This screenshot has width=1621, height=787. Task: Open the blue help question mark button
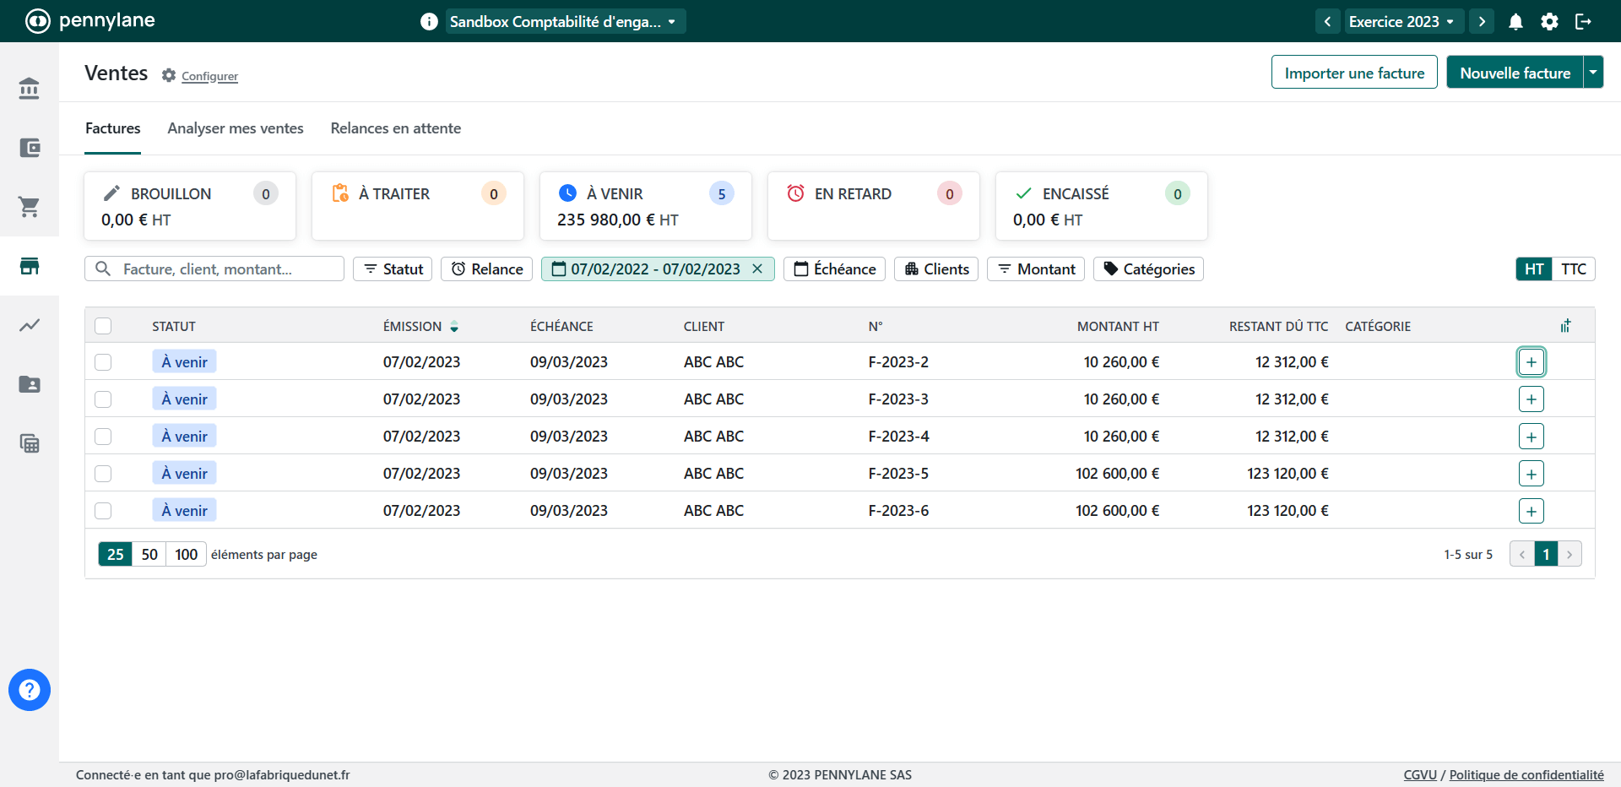coord(30,690)
